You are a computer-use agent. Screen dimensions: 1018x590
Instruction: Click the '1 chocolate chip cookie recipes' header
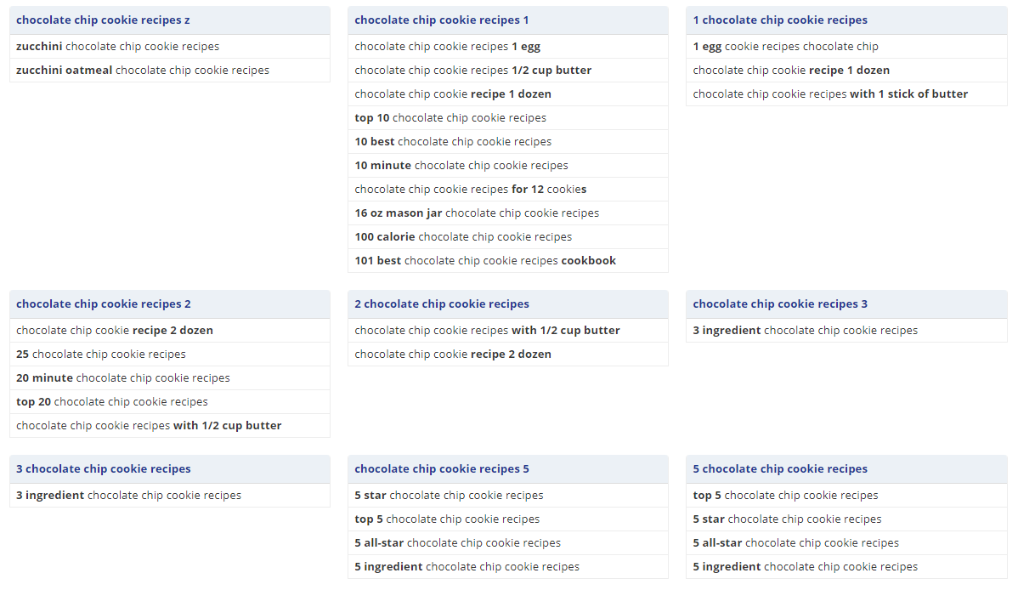pyautogui.click(x=780, y=20)
